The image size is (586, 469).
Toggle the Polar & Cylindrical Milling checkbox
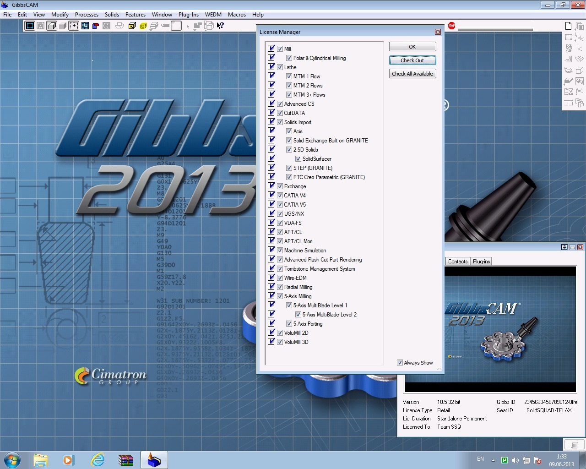coord(289,58)
